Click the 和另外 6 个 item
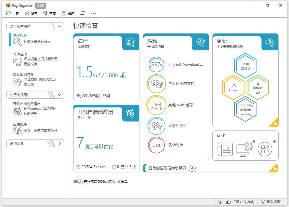This screenshot has width=289, height=207. 124,167
